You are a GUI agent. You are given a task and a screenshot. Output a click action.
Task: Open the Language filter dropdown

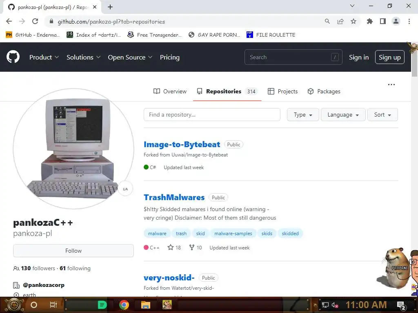(343, 115)
